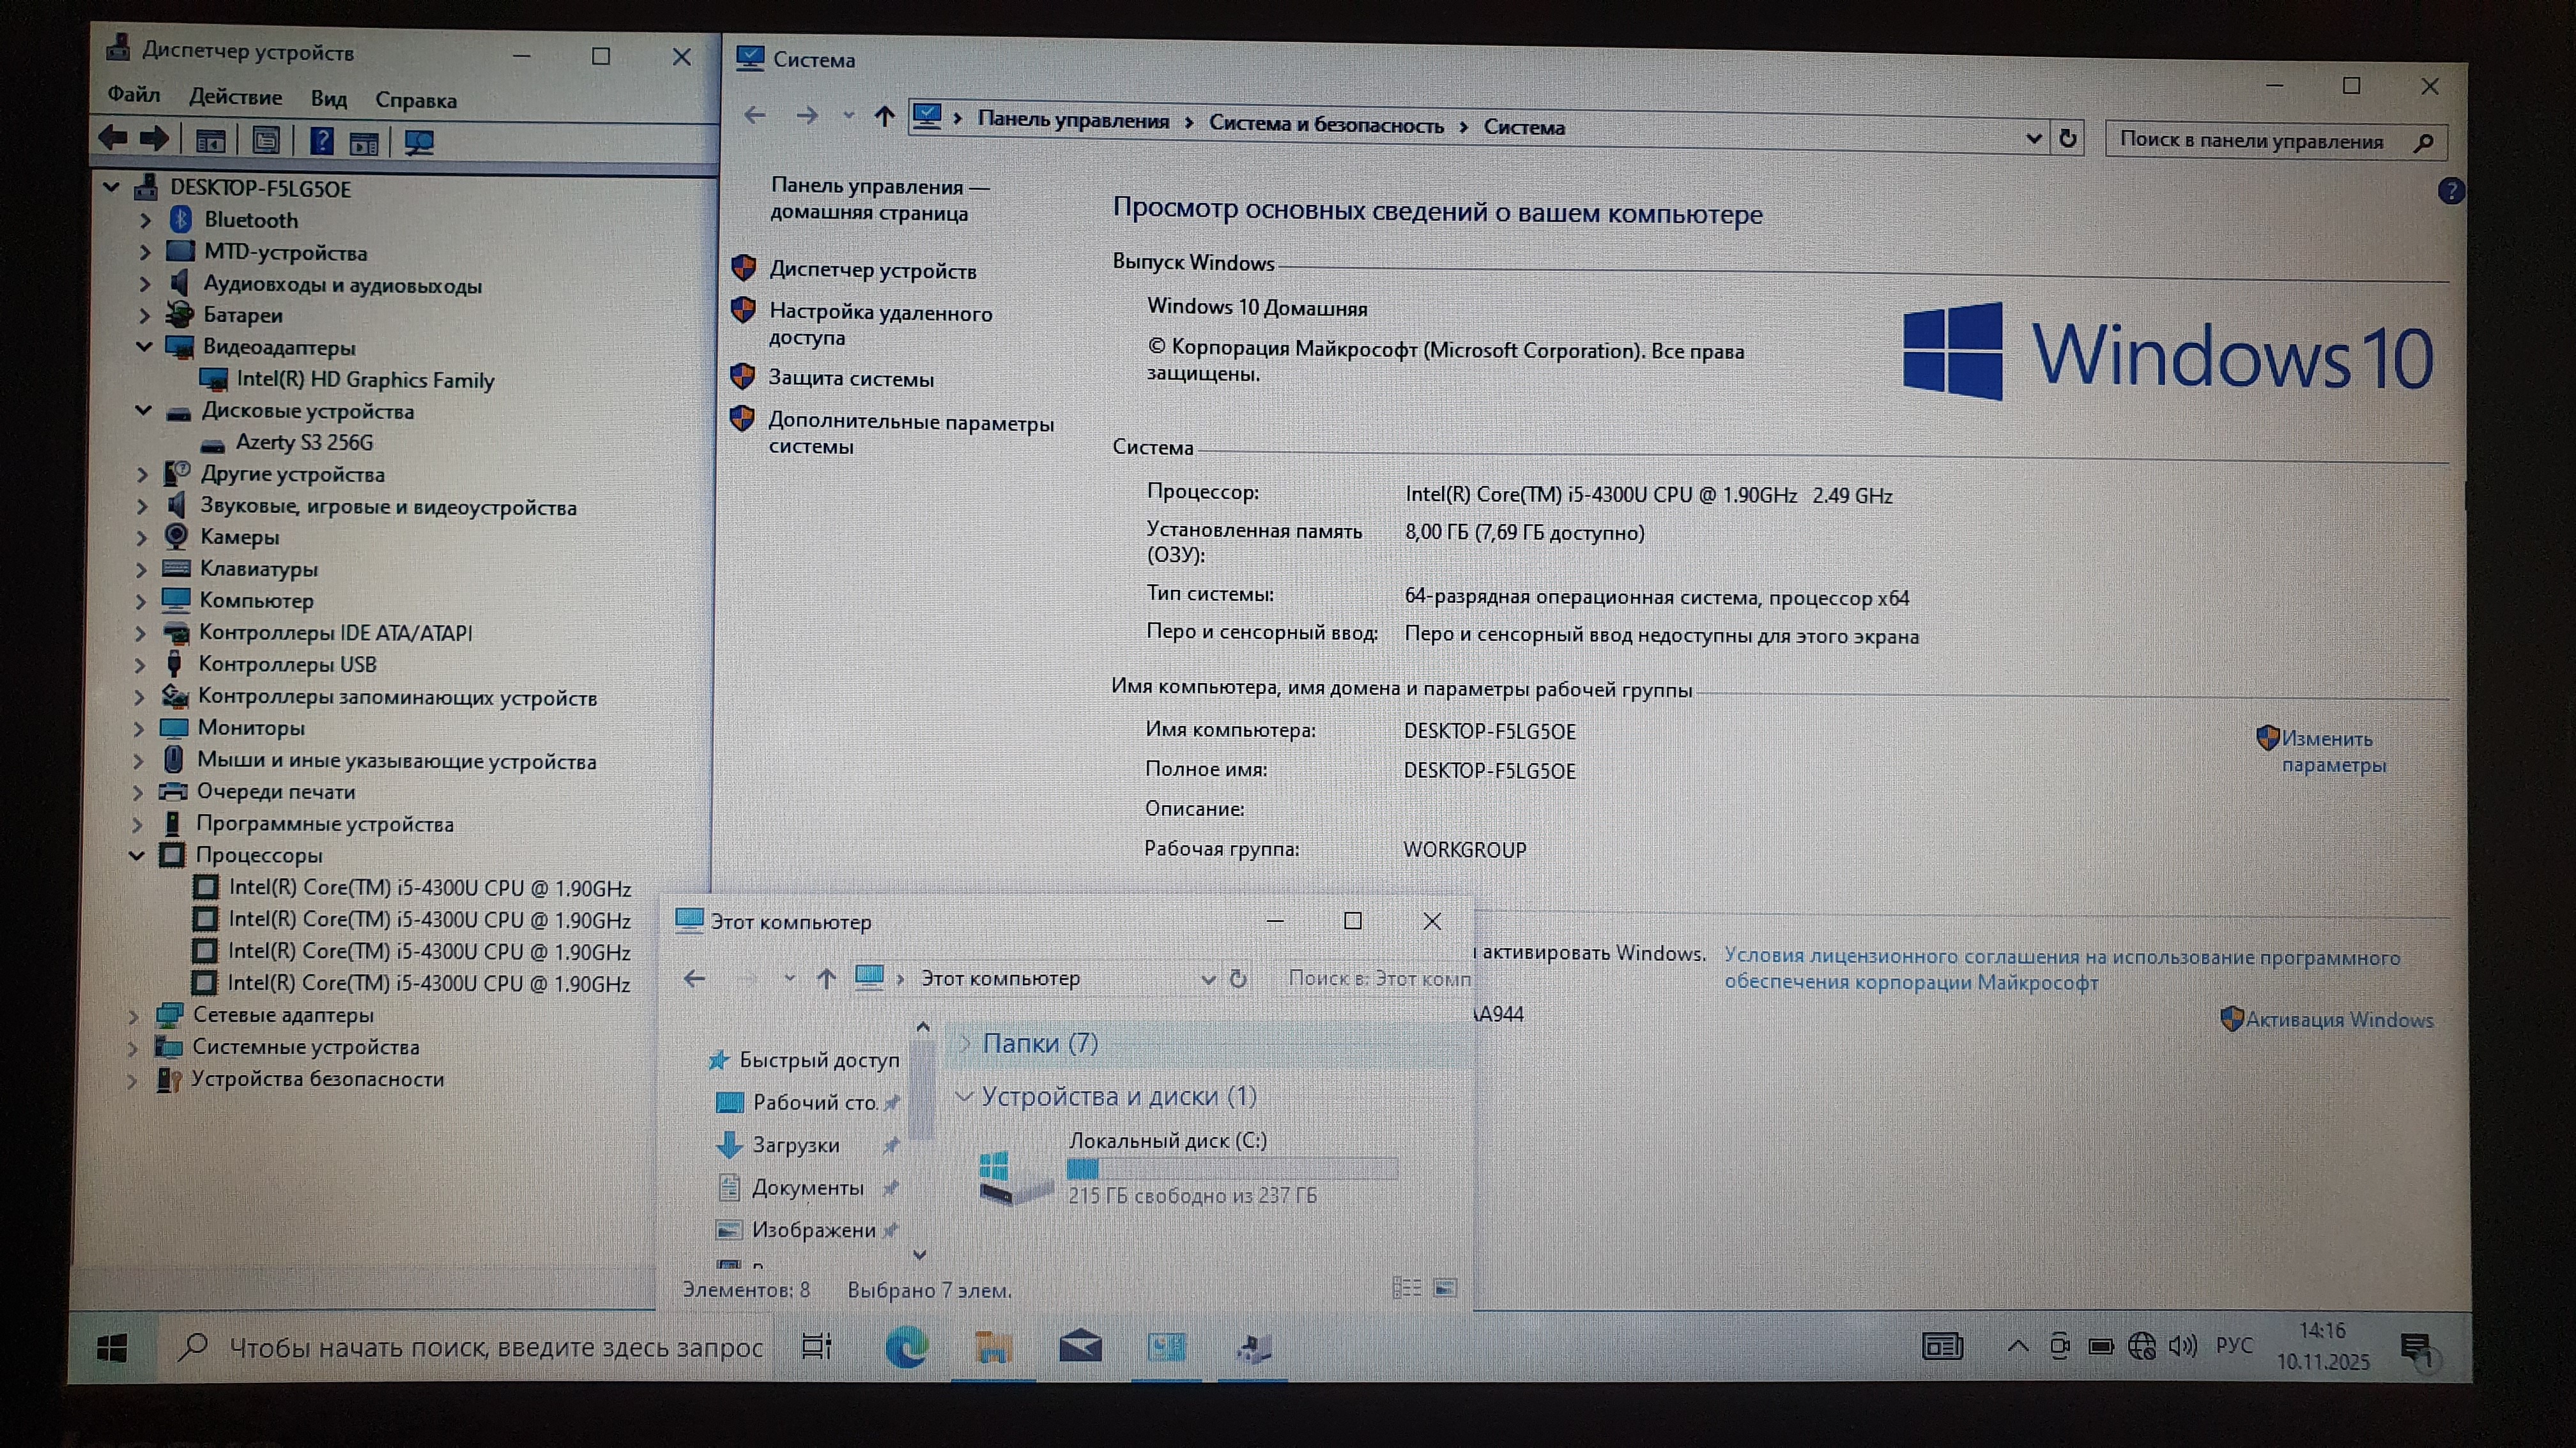
Task: Collapse the Устройства и диски group
Action: click(x=965, y=1096)
